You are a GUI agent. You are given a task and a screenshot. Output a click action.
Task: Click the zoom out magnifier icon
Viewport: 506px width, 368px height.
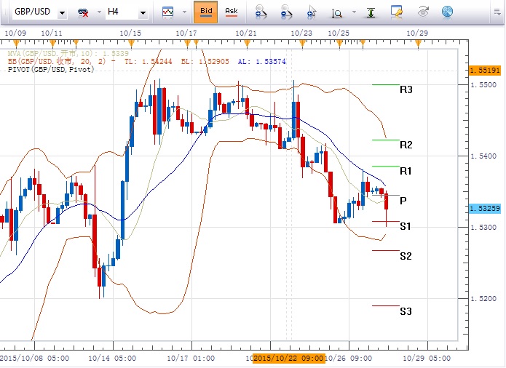[285, 12]
